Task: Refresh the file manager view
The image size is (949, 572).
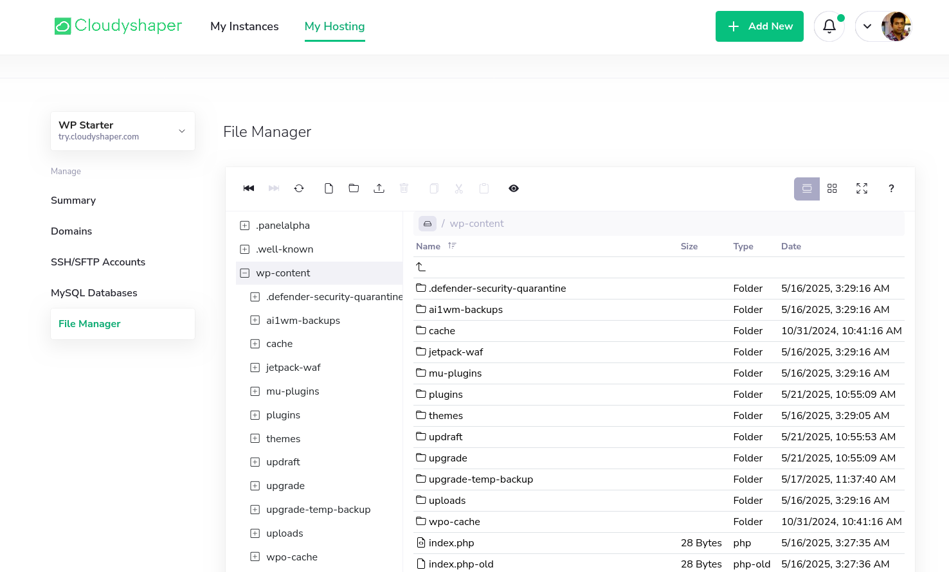Action: [x=299, y=188]
